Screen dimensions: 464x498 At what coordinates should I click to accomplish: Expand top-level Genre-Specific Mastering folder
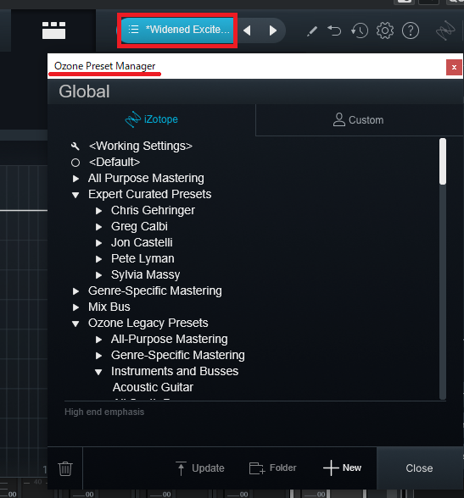pyautogui.click(x=75, y=291)
